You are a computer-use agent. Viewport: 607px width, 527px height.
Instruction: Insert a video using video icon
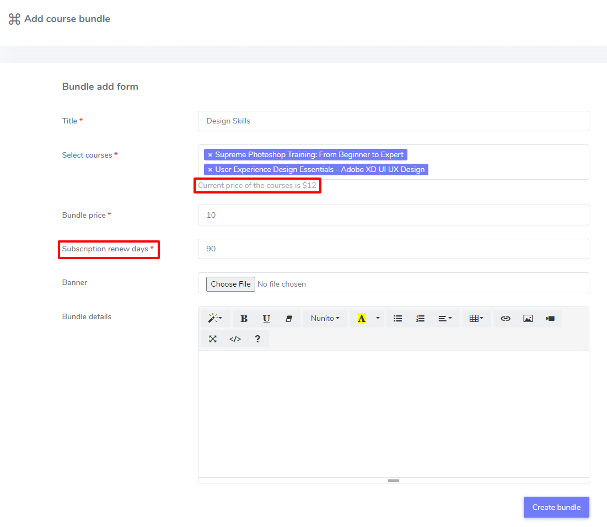tap(550, 319)
